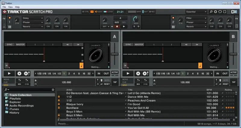Click the Deck A tempo fader
The width and height of the screenshot is (241, 128).
tap(114, 54)
